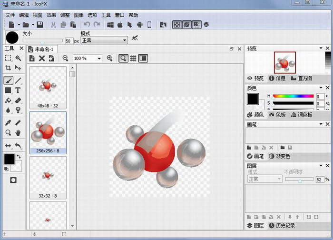Create Windows icon from image
The height and width of the screenshot is (240, 333).
pyautogui.click(x=110, y=25)
